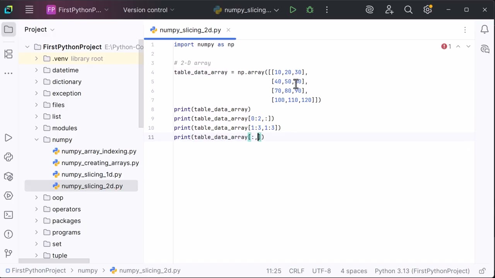
Task: Open the 11:25 line column widget
Action: 274,271
